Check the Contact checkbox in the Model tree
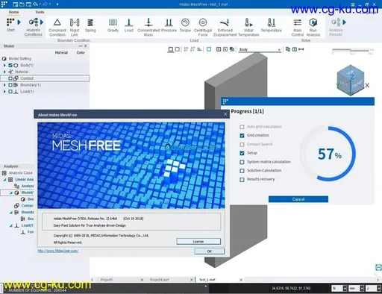The image size is (382, 294). pos(10,78)
